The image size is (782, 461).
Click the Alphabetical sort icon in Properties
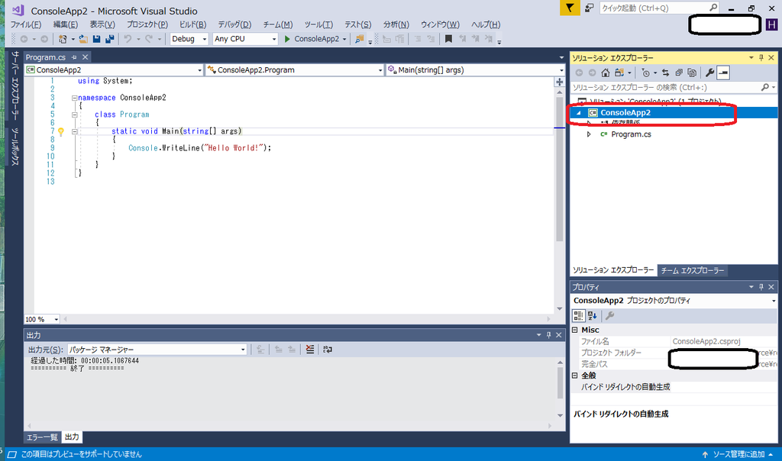tap(593, 315)
